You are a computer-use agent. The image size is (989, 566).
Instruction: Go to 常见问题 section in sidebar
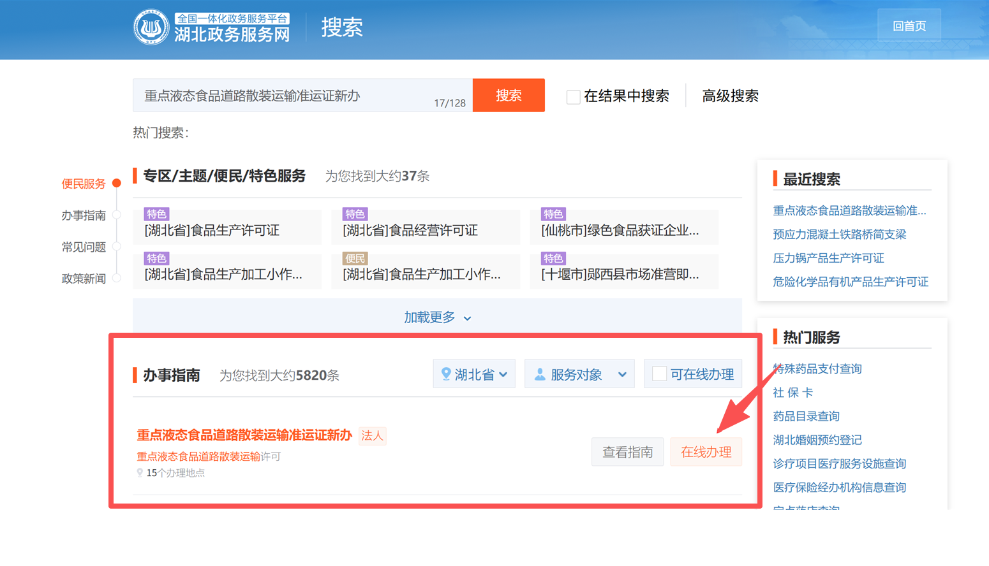[84, 247]
